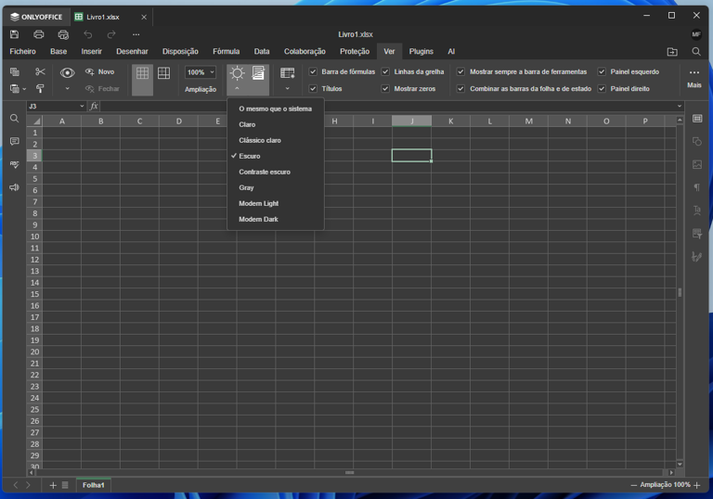
Task: Choose the Claro theme
Action: tap(276, 124)
